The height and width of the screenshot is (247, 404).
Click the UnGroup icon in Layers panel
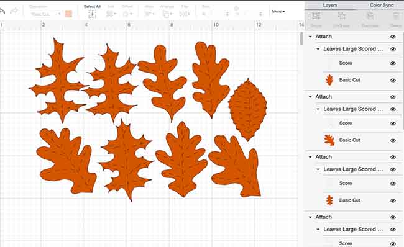[x=342, y=16]
